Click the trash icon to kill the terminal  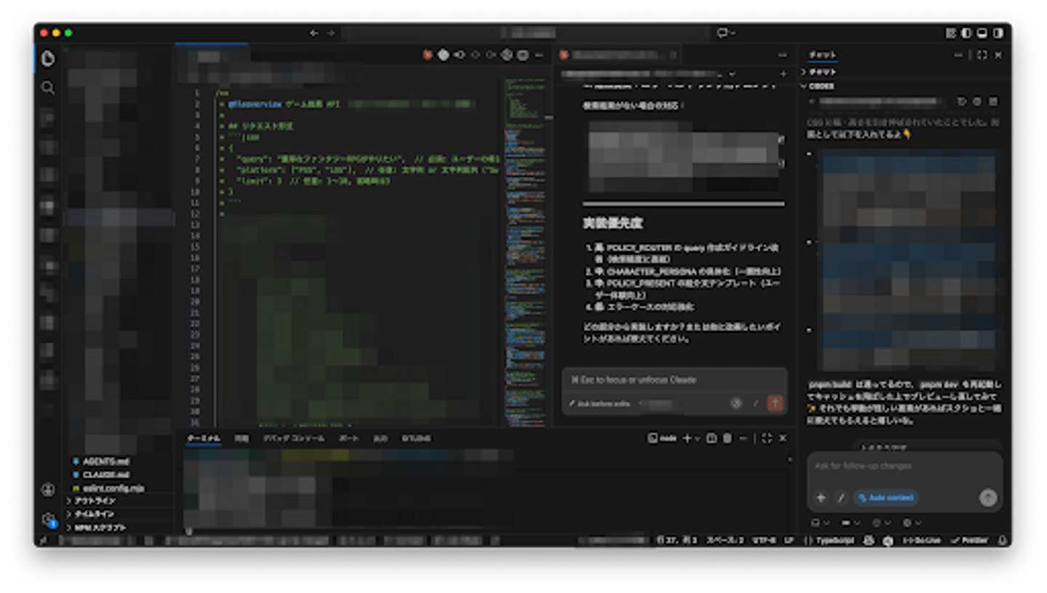[727, 439]
